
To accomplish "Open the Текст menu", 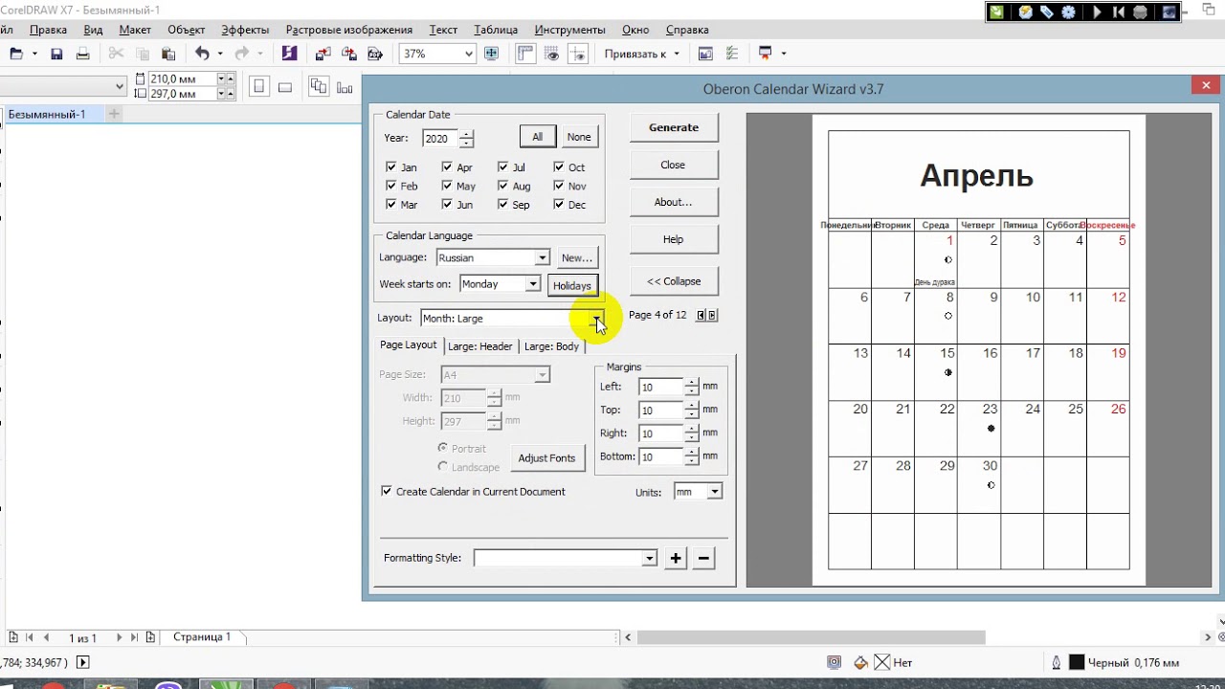I will coord(443,30).
